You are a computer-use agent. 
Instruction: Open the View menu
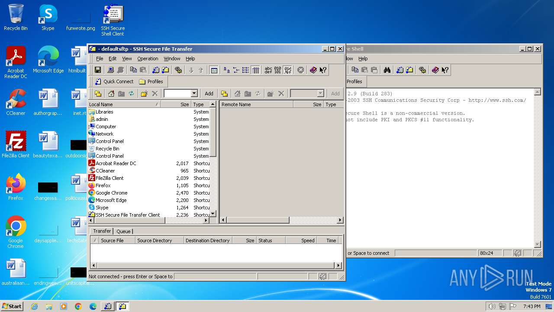127,58
